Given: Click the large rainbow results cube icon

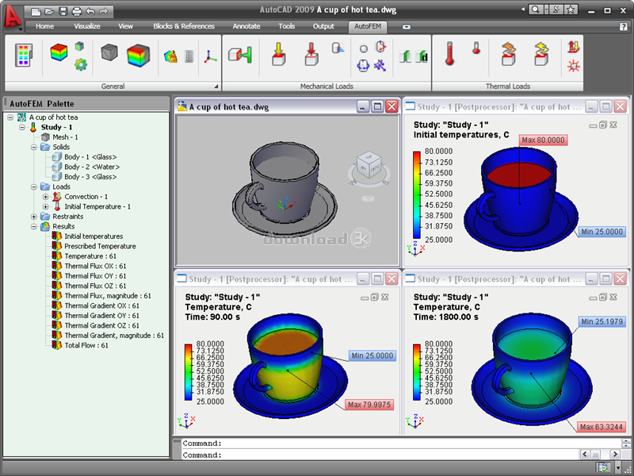Looking at the screenshot, I should [x=138, y=56].
